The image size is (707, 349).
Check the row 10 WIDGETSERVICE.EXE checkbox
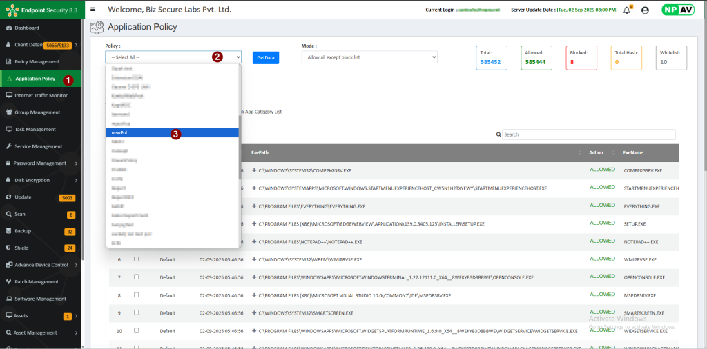click(x=136, y=331)
